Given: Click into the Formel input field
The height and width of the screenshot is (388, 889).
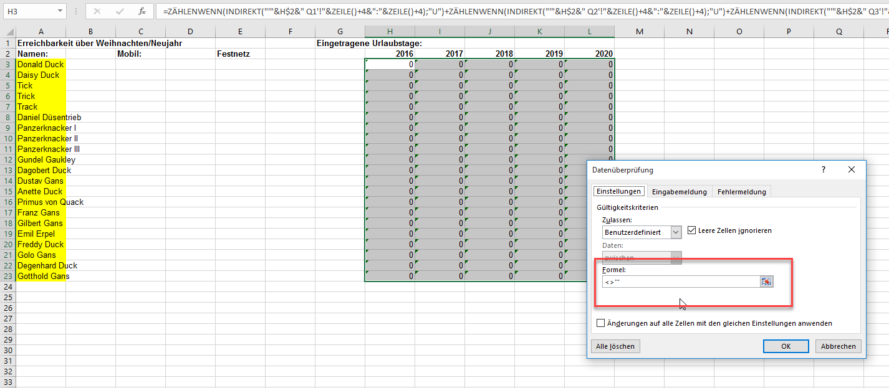Looking at the screenshot, I should [x=680, y=282].
